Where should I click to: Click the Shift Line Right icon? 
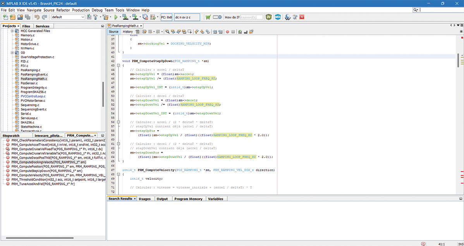(x=220, y=32)
